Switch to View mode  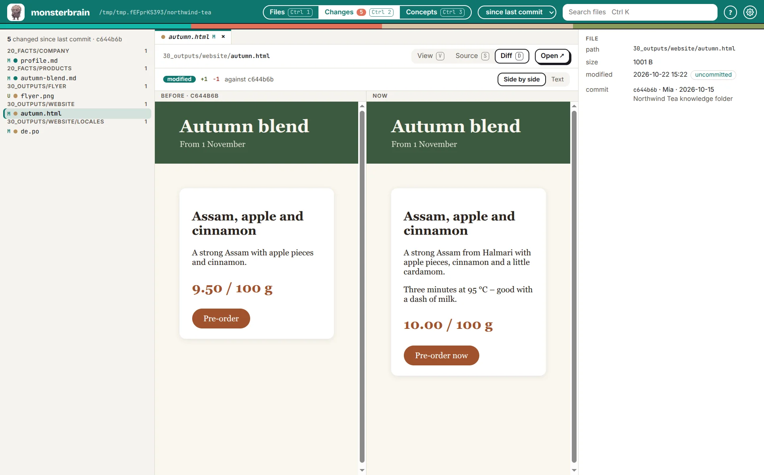tap(431, 56)
